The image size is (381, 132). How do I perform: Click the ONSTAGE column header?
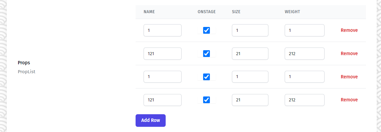tap(207, 12)
